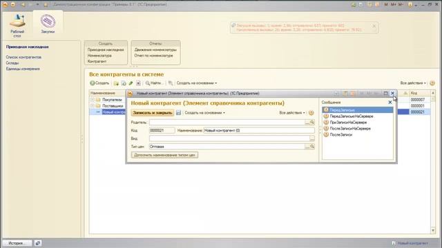
Task: Click the copy item icon in list toolbar
Action: tap(124, 83)
